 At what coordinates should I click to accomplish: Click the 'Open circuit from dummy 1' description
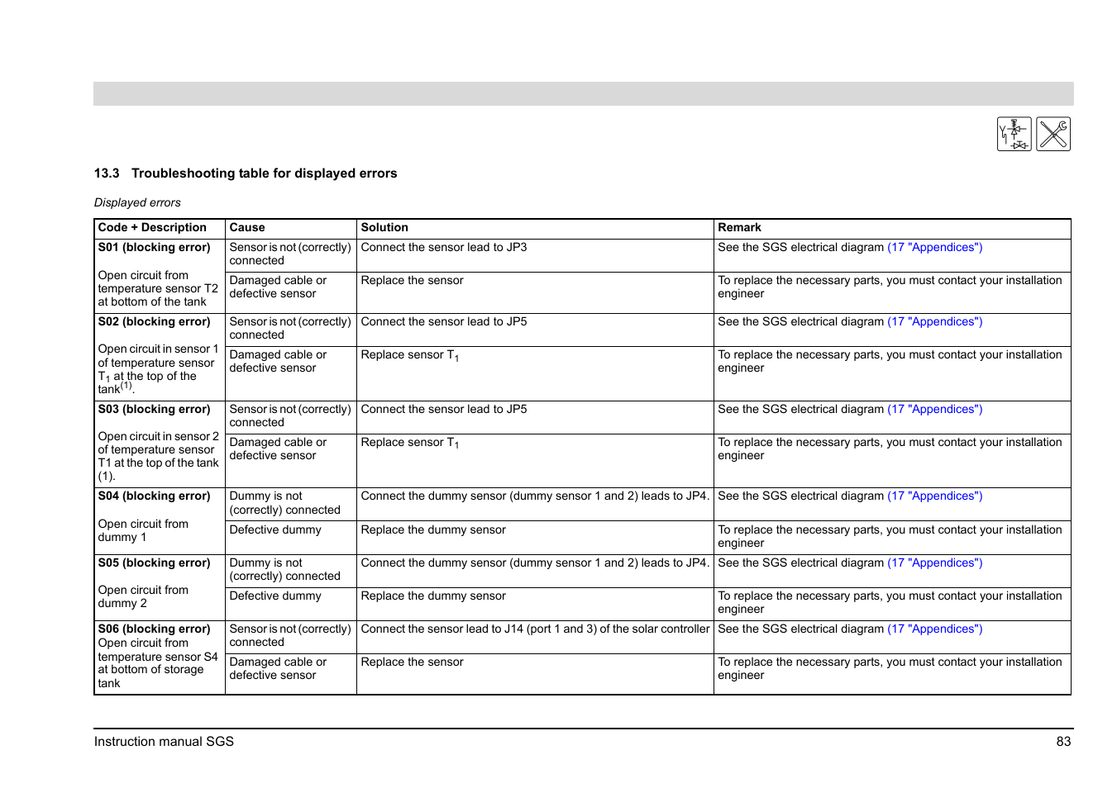143,530
